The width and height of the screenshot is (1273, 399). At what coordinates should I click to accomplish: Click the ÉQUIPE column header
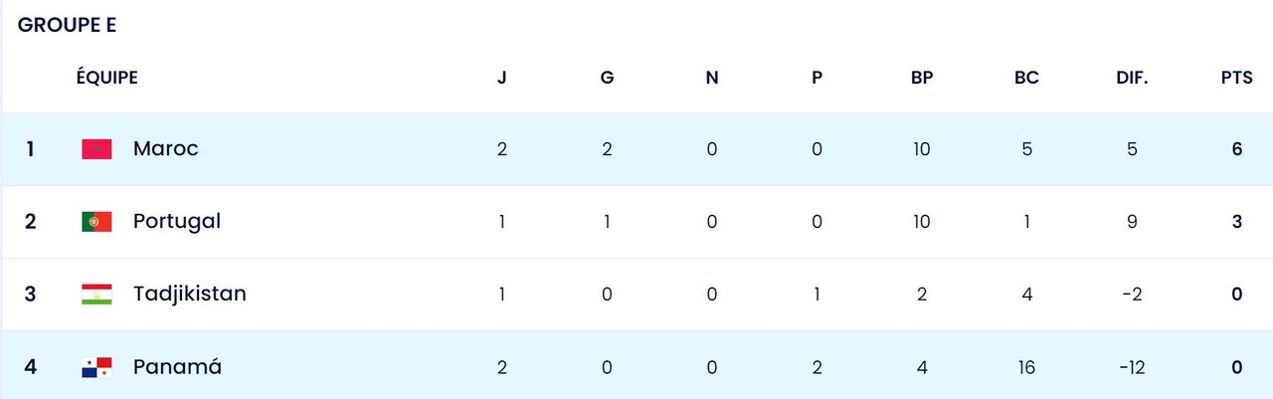tap(107, 78)
